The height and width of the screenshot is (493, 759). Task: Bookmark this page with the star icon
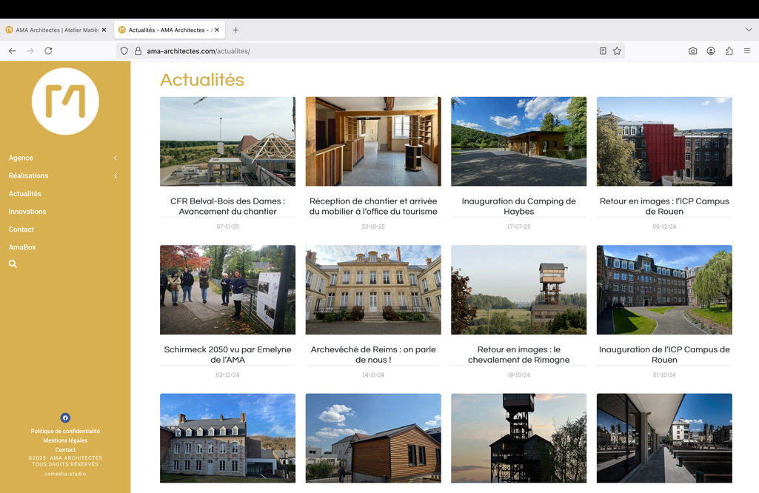pos(617,51)
